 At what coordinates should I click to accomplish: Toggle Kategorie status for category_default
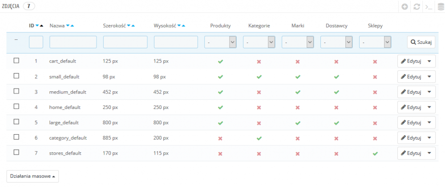(259, 138)
